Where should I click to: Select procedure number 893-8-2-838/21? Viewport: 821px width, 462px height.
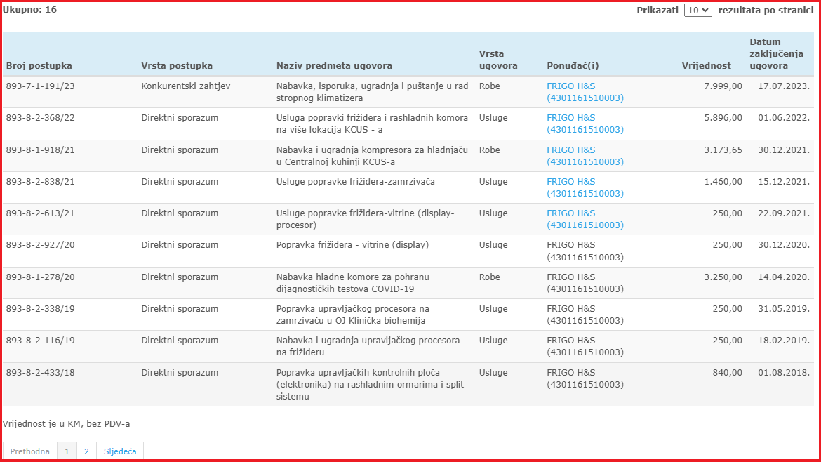click(40, 182)
